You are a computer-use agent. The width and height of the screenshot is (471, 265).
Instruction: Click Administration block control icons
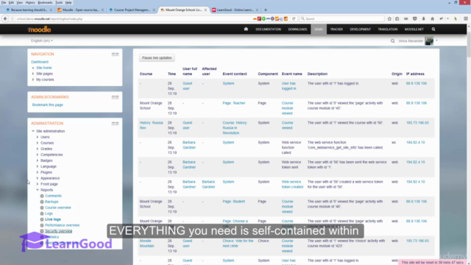pos(115,124)
